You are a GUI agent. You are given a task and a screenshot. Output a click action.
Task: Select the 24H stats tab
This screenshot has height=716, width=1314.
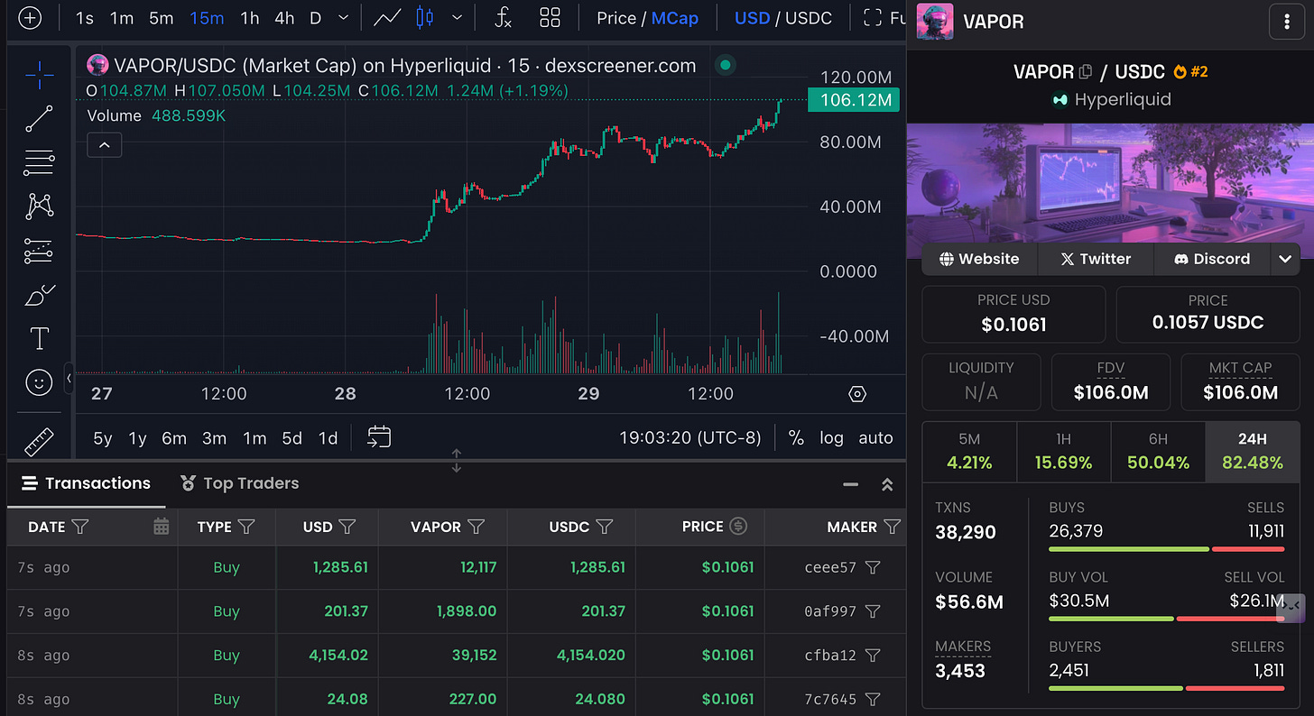coord(1253,452)
